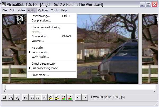Viewport: 159px width, 107px height.
Task: Close the open Audio menu
Action: point(32,10)
